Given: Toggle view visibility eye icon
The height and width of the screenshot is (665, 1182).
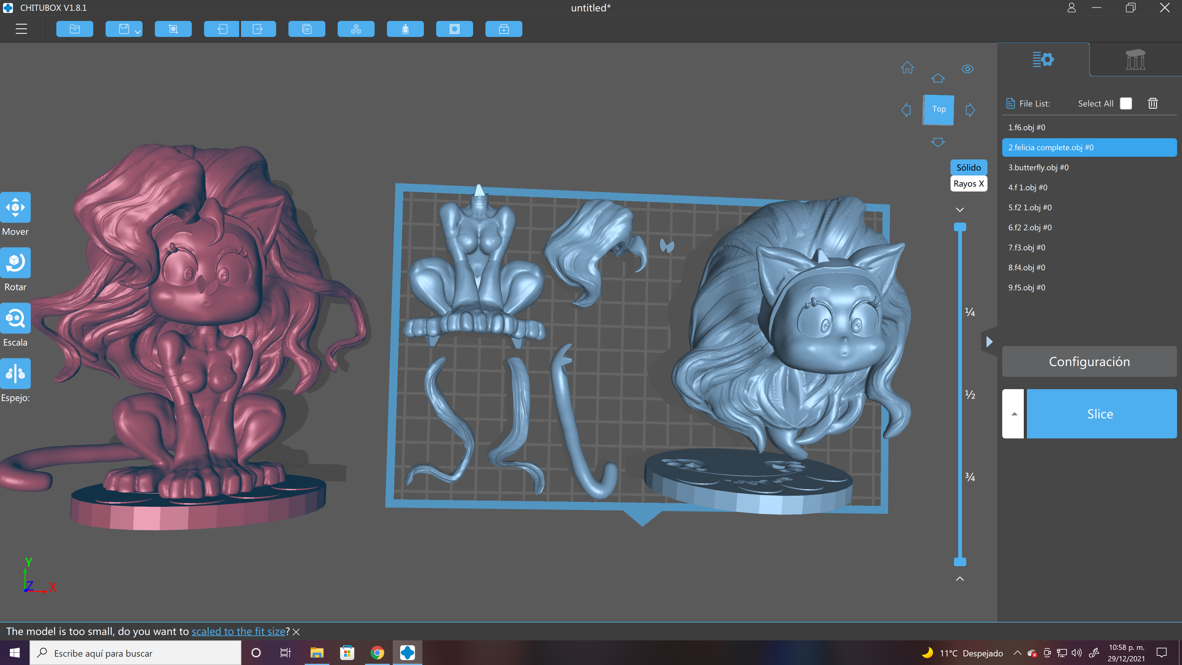Looking at the screenshot, I should (x=968, y=69).
